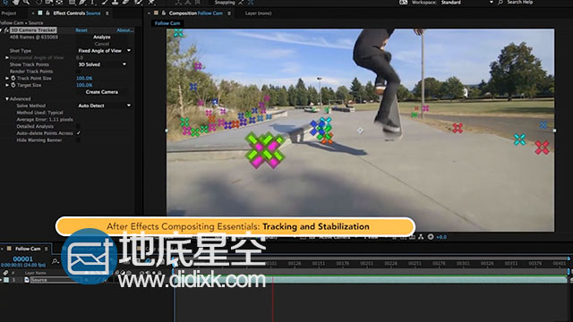Toggle the Effect Controls panel lock
Screen dimensions: 573x322
[47, 13]
